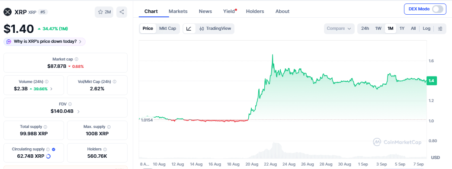The image size is (452, 169).
Task: Click the info icon beside Max. supply
Action: (x=109, y=127)
